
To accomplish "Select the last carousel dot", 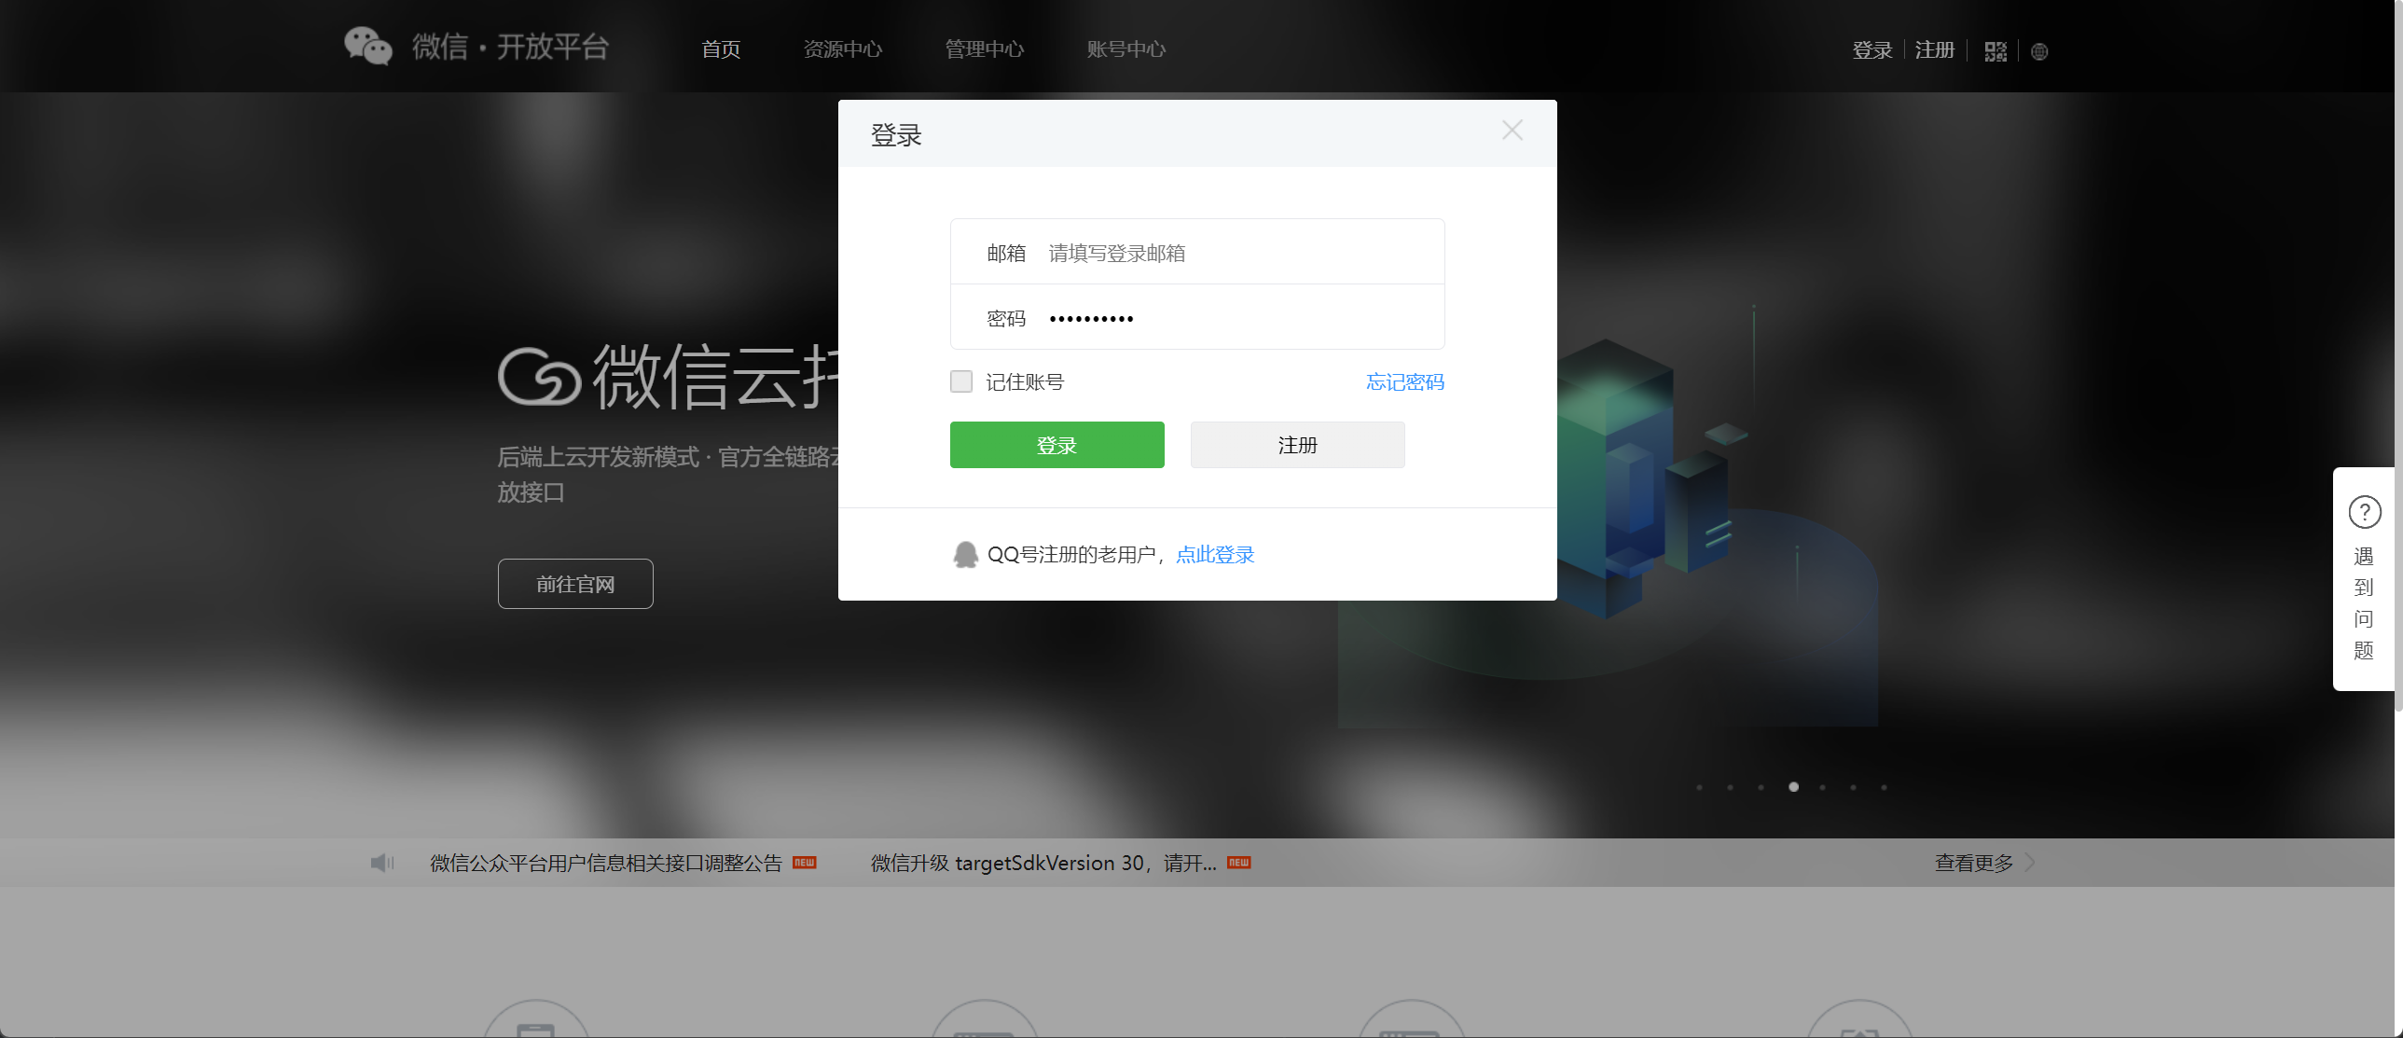I will (1884, 787).
